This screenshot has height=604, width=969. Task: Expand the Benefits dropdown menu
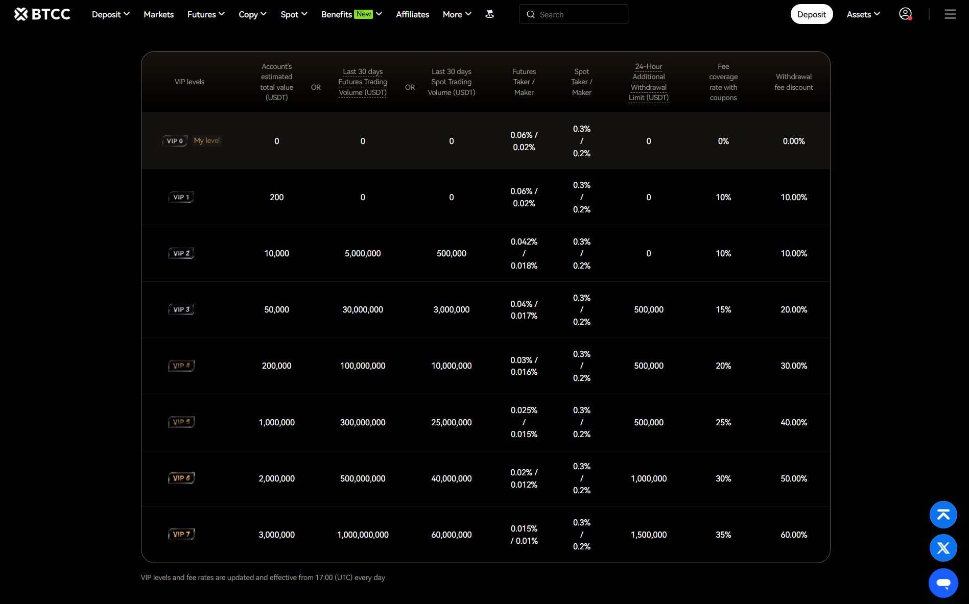click(x=351, y=14)
